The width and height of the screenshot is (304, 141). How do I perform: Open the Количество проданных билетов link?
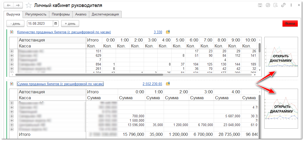pos(64,32)
